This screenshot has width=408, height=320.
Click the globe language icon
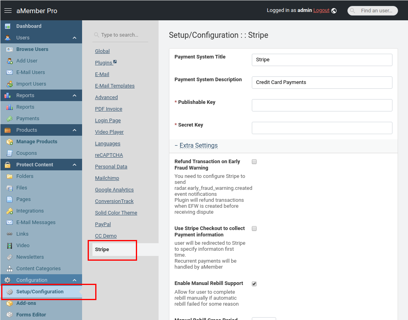tap(334, 11)
